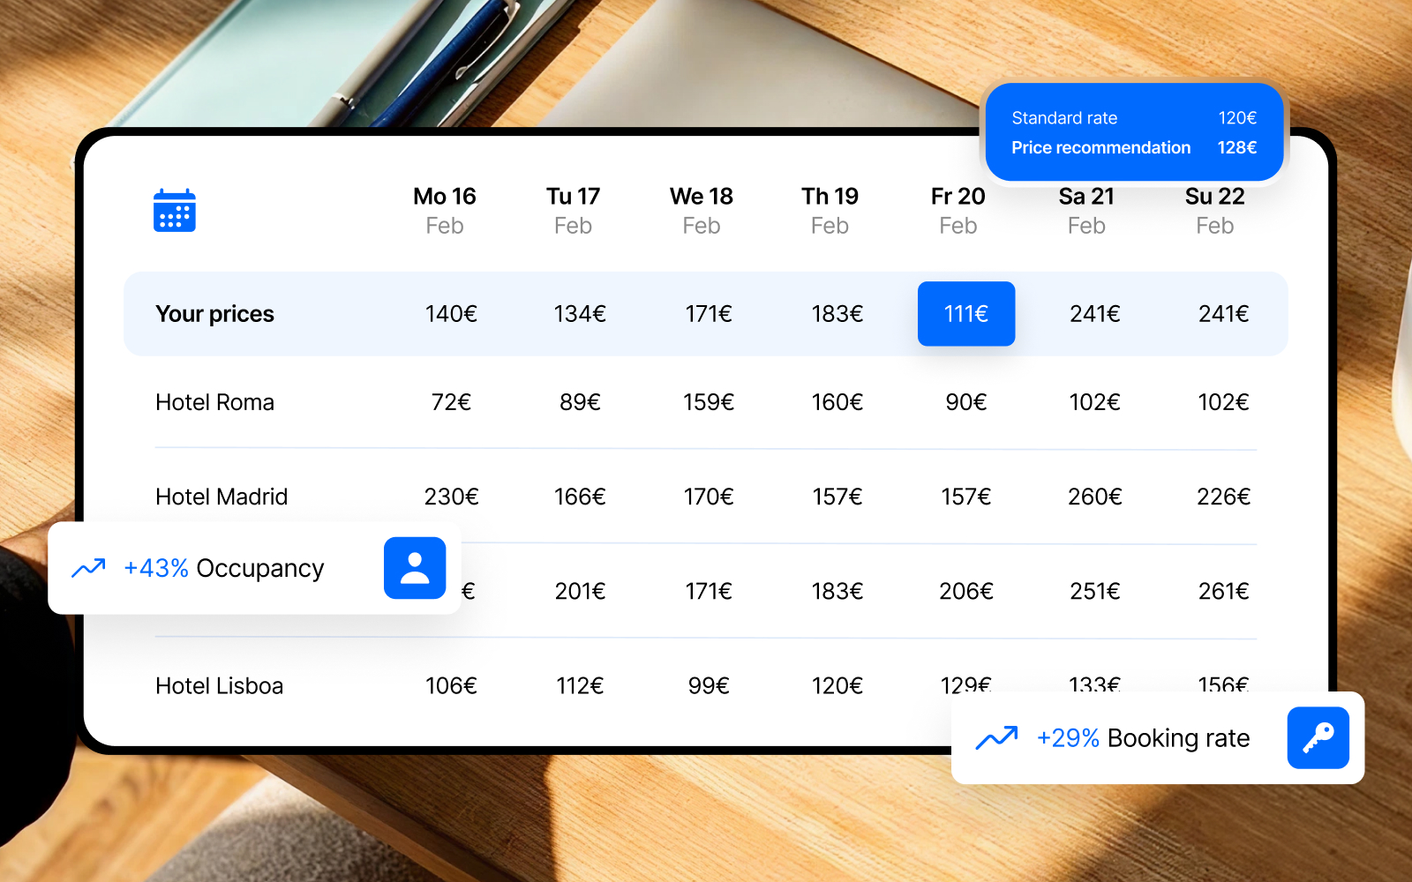Click Hotel Madrid's 157€ Thursday price

click(837, 497)
